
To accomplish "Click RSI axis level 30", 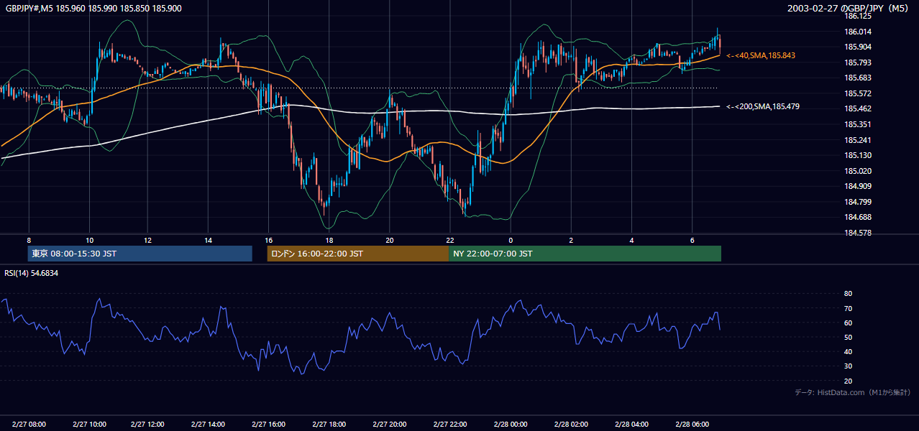I will coord(849,366).
